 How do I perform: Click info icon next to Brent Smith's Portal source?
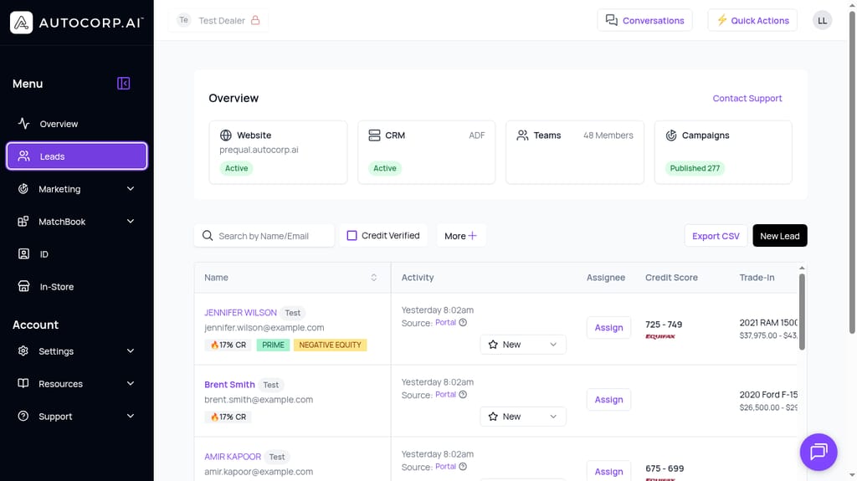(x=463, y=395)
